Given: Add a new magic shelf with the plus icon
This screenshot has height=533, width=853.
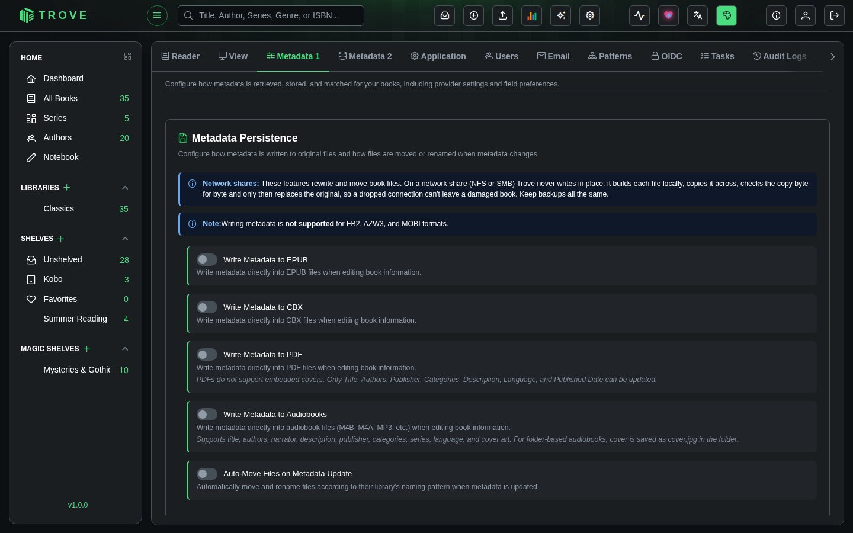Looking at the screenshot, I should 87,349.
